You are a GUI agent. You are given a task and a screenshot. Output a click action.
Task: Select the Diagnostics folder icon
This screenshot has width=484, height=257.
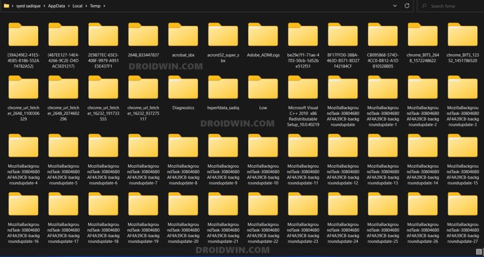coord(183,87)
